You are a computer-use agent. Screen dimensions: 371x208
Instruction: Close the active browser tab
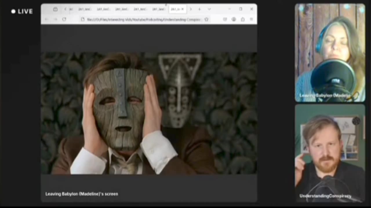(x=182, y=9)
